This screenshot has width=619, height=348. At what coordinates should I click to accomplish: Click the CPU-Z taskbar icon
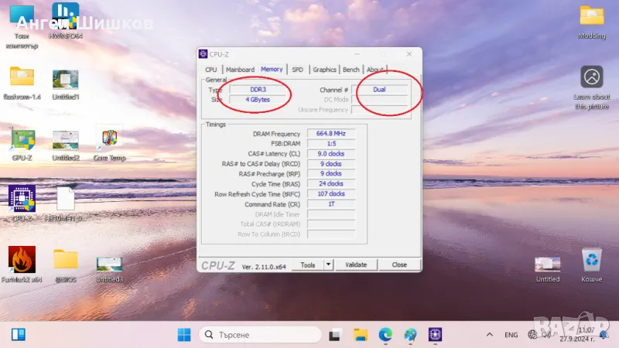[x=436, y=335]
